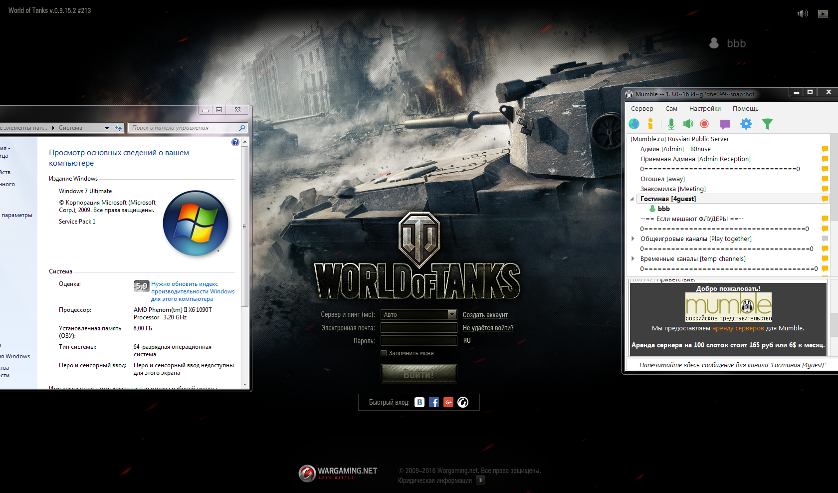838x493 pixels.
Task: Open server information via yellow info icon
Action: (x=650, y=124)
